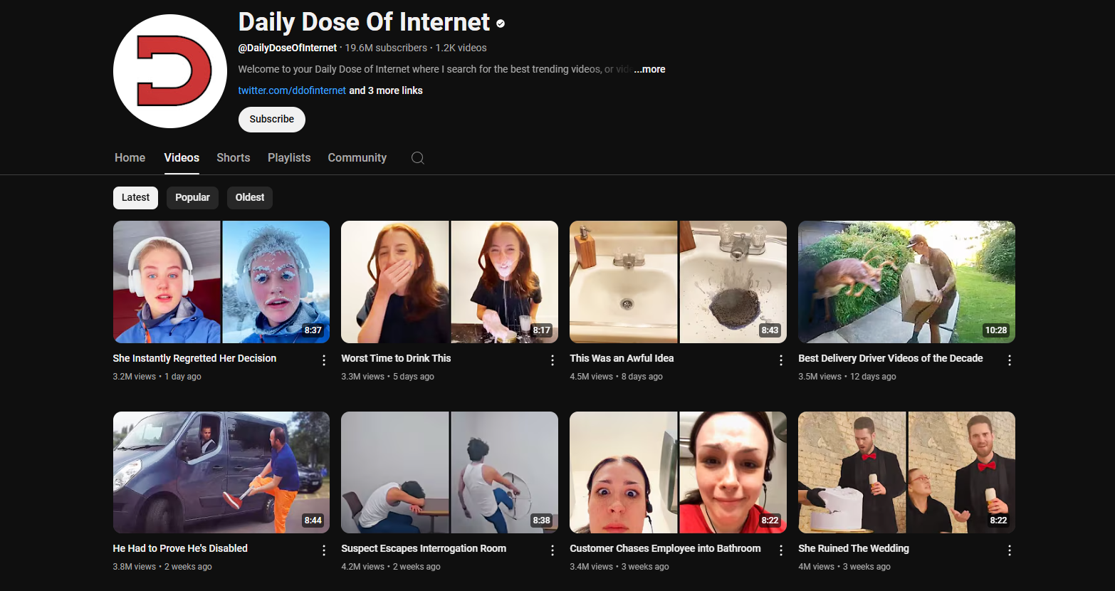Play the frozen eyelashes thumbnail (8:37)

tap(221, 282)
